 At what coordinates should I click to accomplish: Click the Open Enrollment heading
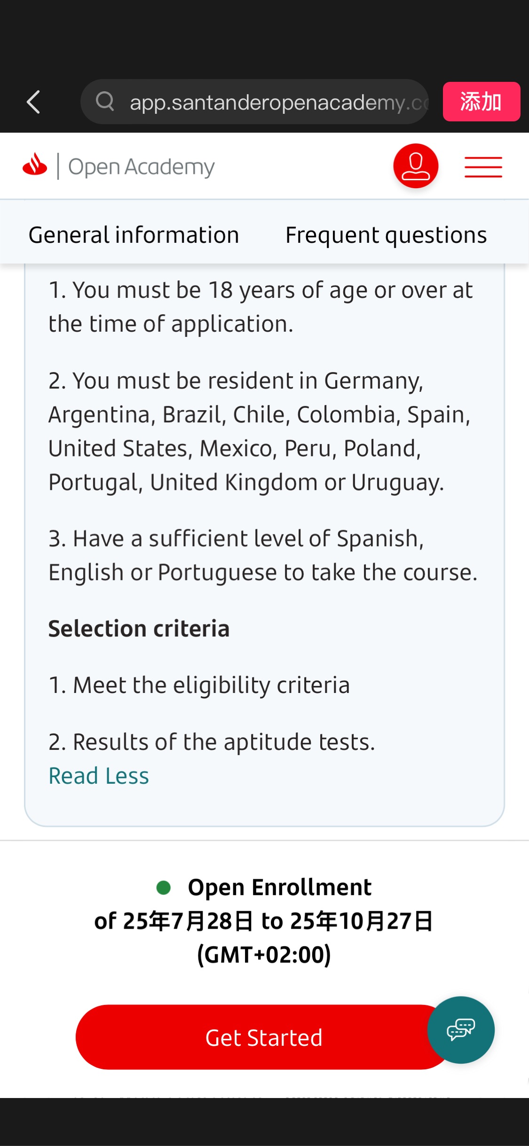(279, 887)
